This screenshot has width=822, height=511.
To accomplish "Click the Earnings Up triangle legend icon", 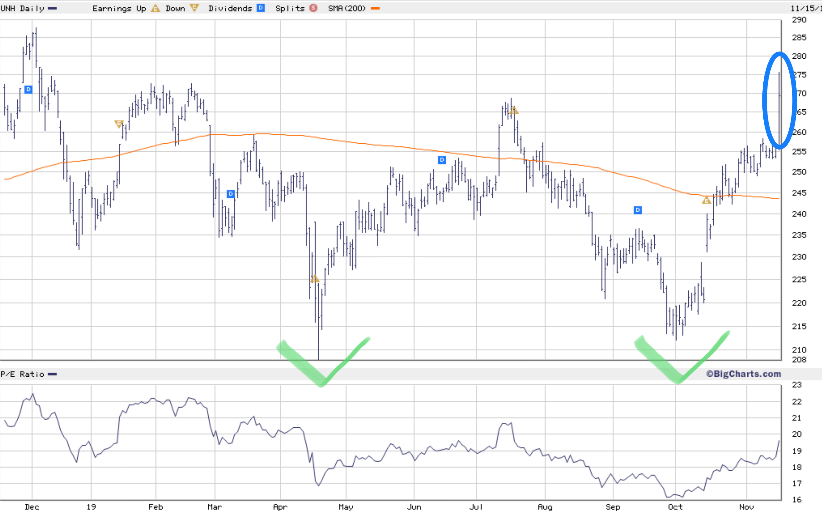I will point(155,8).
